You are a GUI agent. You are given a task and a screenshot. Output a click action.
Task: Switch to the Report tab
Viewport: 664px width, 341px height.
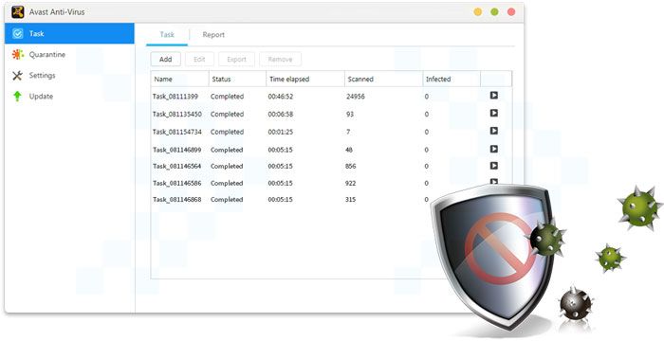[x=213, y=35]
